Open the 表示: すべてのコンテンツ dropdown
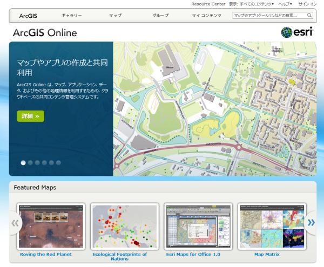Viewport: 324px width, 267px height. pyautogui.click(x=252, y=4)
